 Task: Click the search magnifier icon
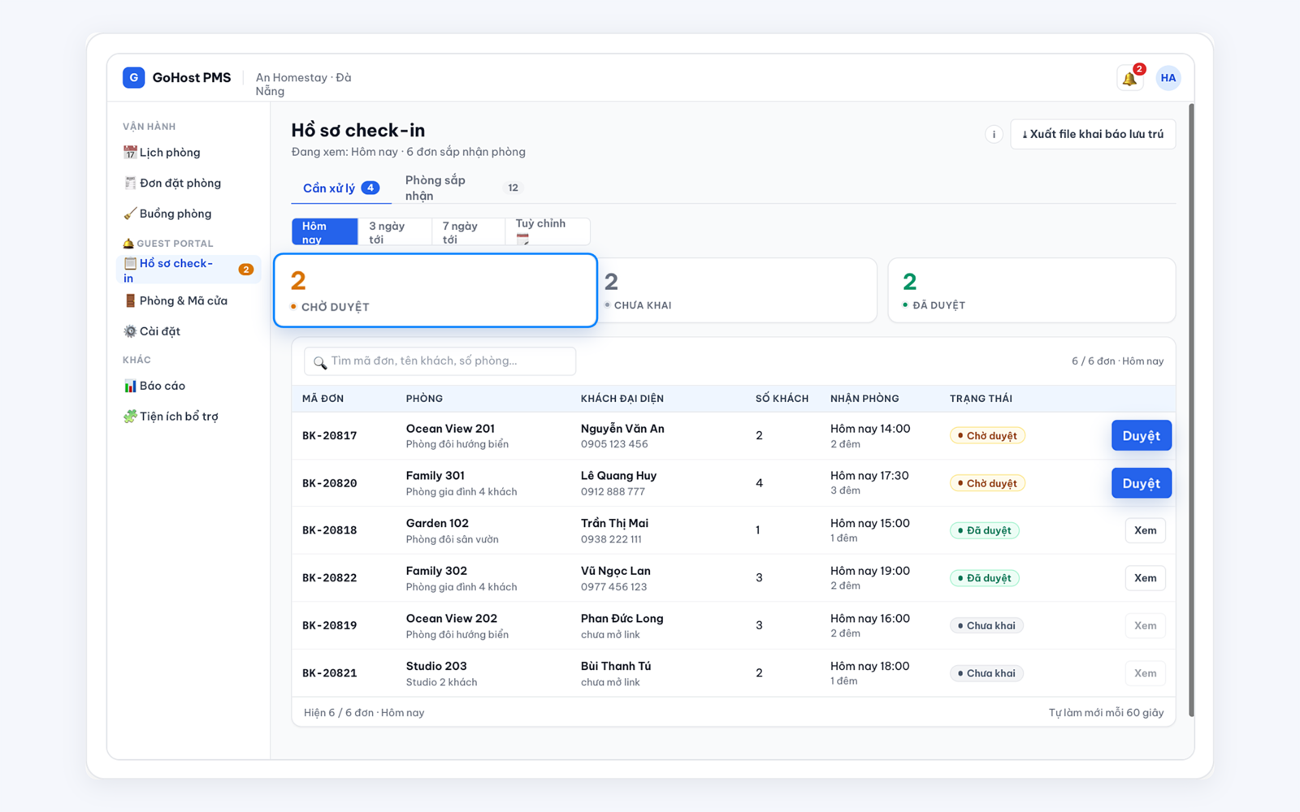(x=320, y=362)
